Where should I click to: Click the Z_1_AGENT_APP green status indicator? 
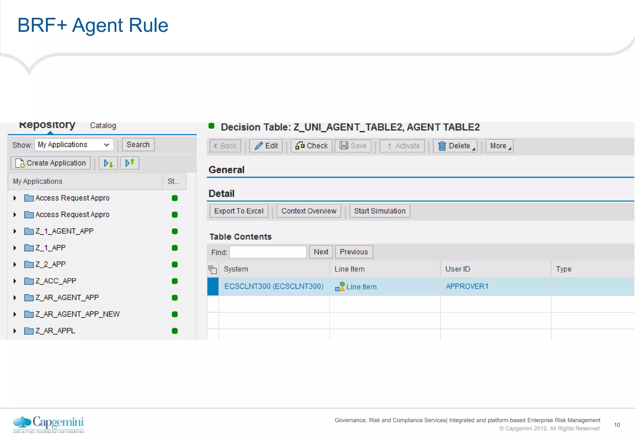click(x=175, y=231)
